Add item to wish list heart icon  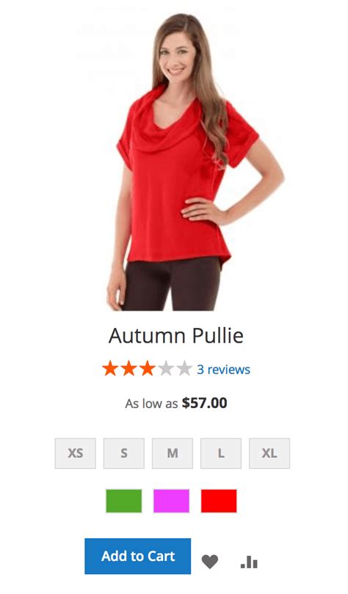pyautogui.click(x=209, y=562)
